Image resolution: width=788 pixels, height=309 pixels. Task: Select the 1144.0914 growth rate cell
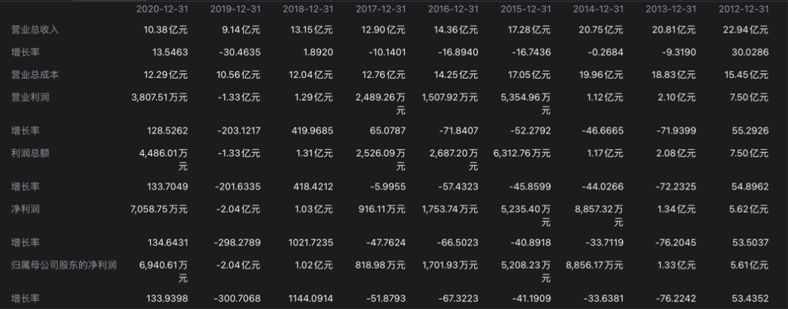point(311,299)
